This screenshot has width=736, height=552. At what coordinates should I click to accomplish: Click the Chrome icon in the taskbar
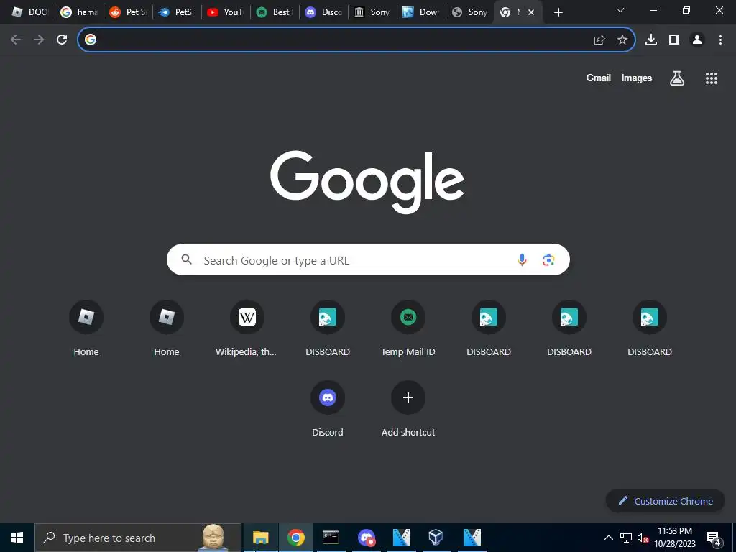[x=295, y=538]
